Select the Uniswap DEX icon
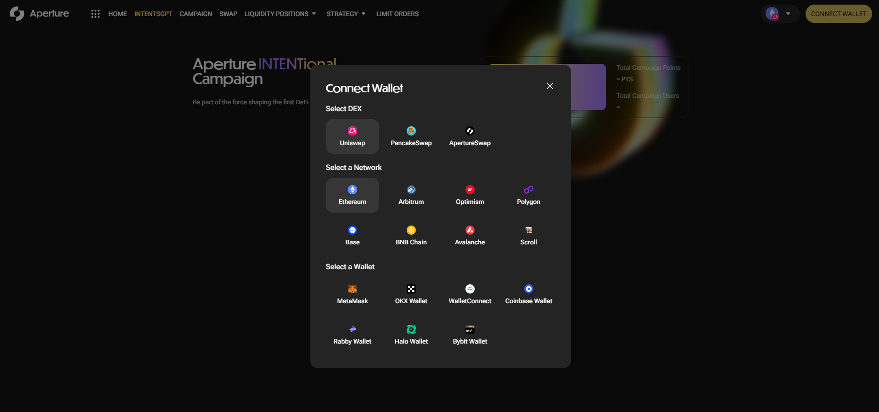879x412 pixels. [x=353, y=131]
